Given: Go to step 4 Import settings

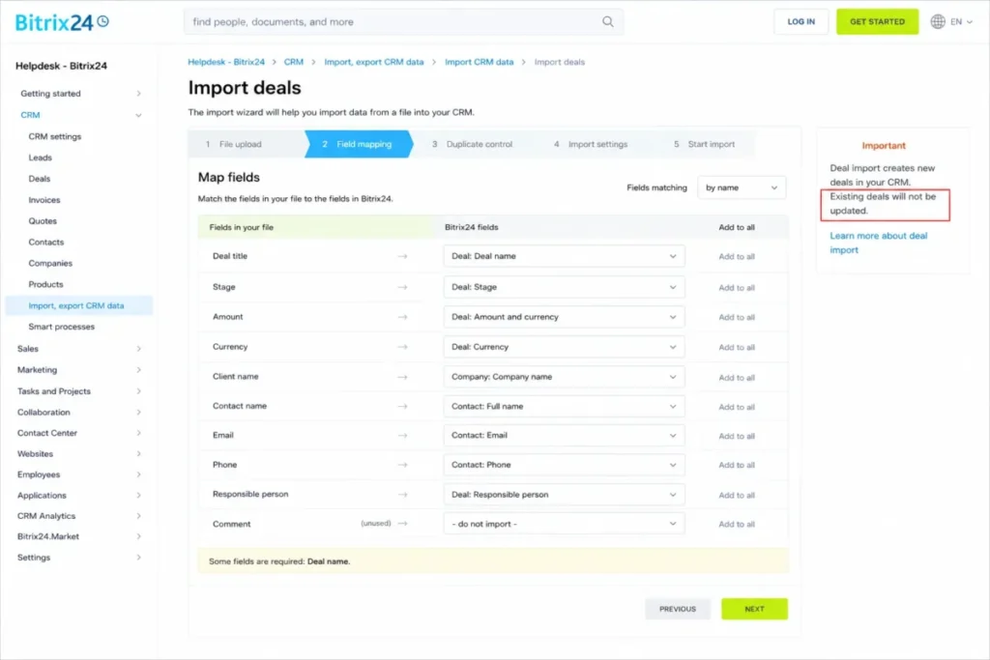Looking at the screenshot, I should pyautogui.click(x=591, y=144).
